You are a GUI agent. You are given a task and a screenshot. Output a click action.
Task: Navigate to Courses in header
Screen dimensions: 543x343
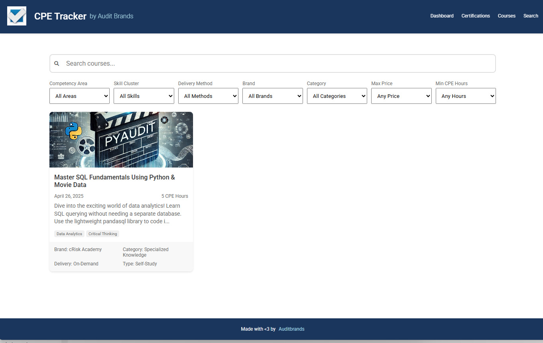507,16
